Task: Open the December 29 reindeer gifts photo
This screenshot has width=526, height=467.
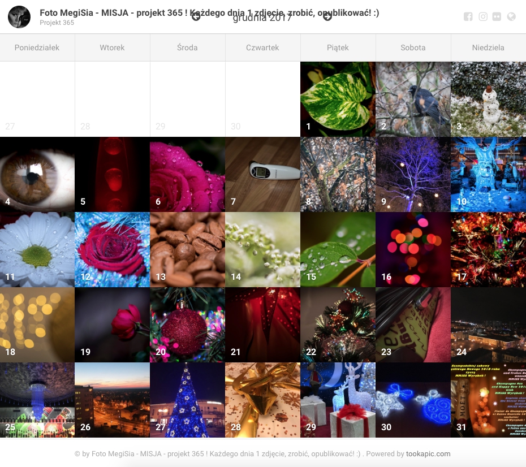Action: click(338, 400)
